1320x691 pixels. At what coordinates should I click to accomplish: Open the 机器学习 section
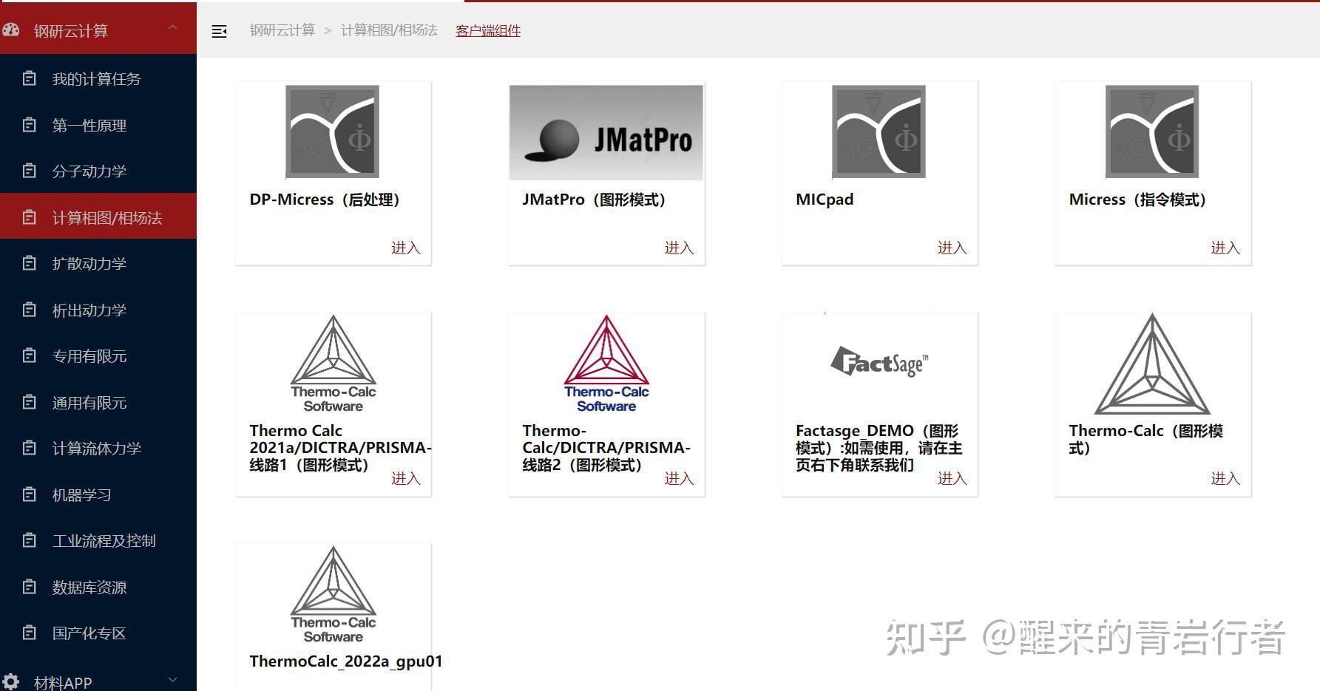[98, 494]
